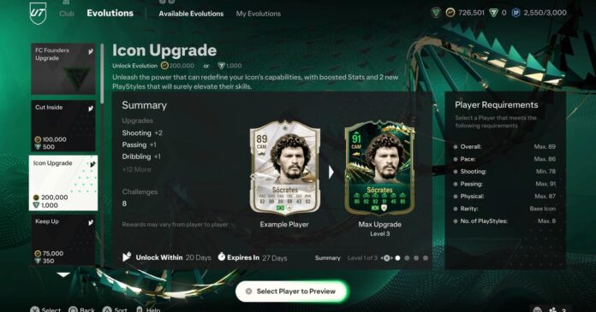Open the Available Evolutions tab
Viewport: 596px width, 312px height.
tap(191, 14)
